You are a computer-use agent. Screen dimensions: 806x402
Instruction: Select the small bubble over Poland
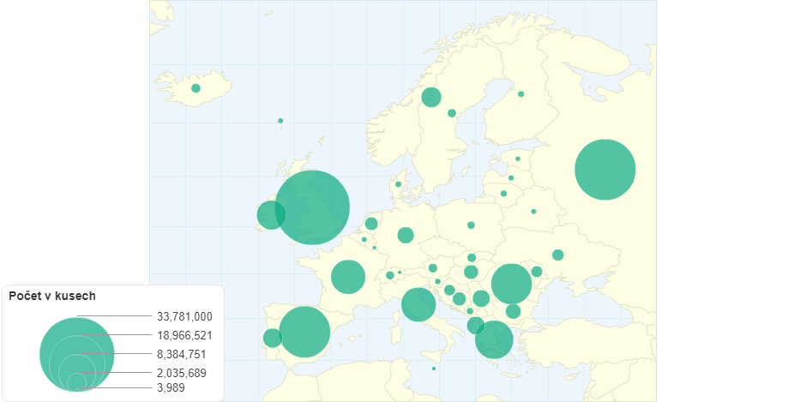point(471,225)
